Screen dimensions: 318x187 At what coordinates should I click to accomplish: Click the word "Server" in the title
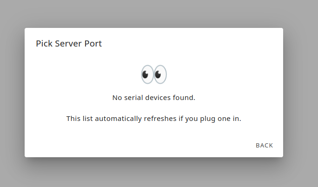[x=69, y=44]
